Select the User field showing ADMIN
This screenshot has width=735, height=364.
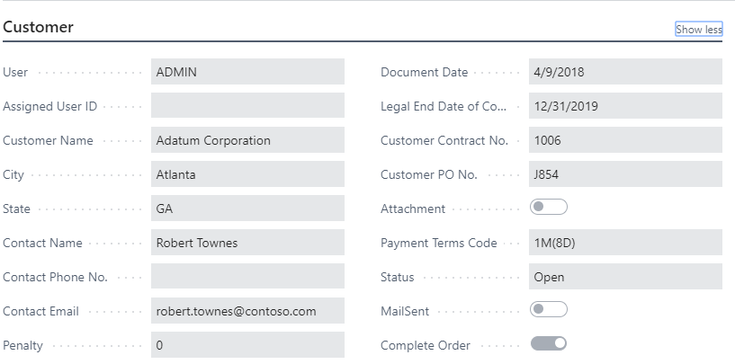tap(247, 72)
